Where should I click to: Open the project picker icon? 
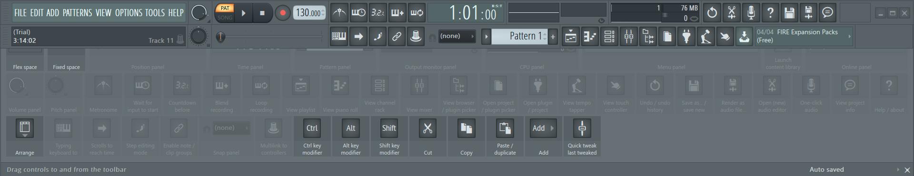[x=667, y=36]
